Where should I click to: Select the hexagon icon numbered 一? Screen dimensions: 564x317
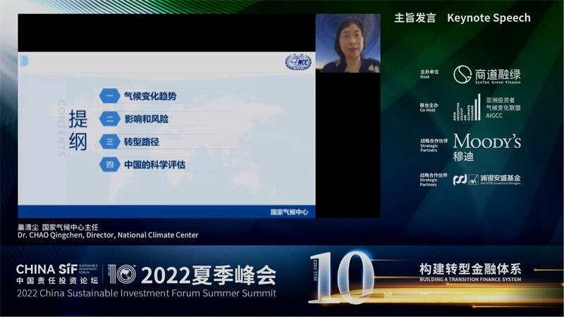[110, 96]
